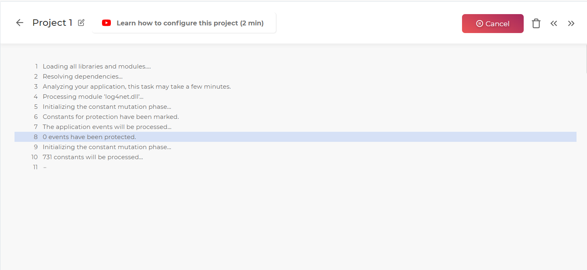Click the Project 1 title text
The width and height of the screenshot is (587, 270).
[52, 23]
